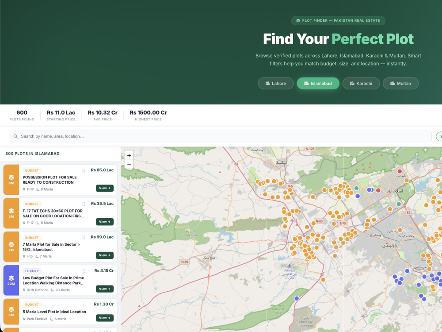Click the 7M layers icon on I-15 card
Screen dimensions: 442x332
coord(11,244)
